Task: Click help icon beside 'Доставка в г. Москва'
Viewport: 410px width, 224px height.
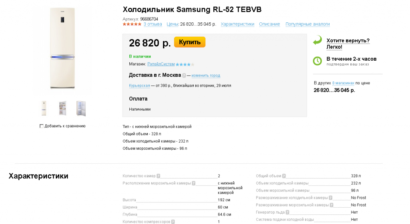Action: (x=184, y=75)
